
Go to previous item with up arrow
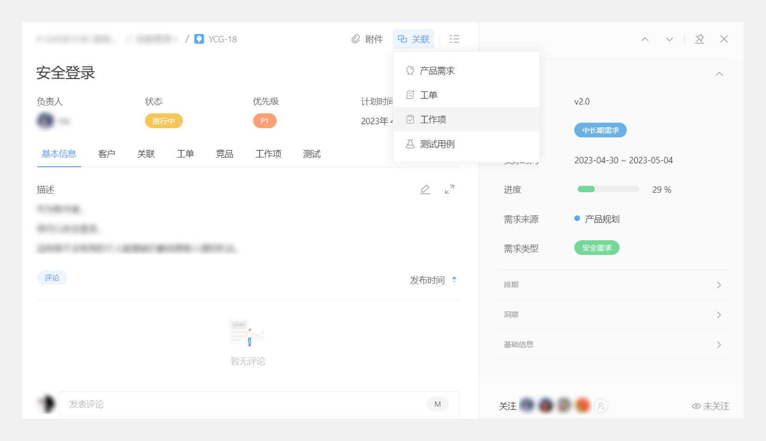point(645,39)
